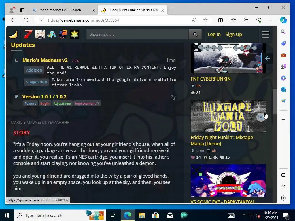Open the anime girl game icon

(40, 34)
